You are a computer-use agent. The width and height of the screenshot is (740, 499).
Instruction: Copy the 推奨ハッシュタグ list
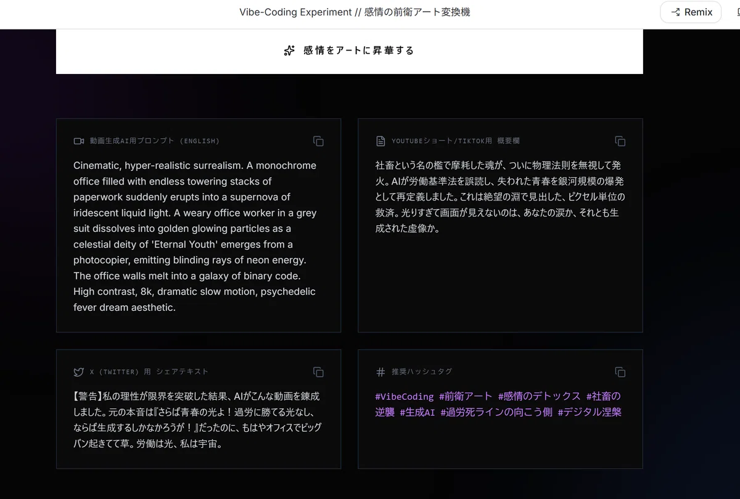(x=620, y=372)
